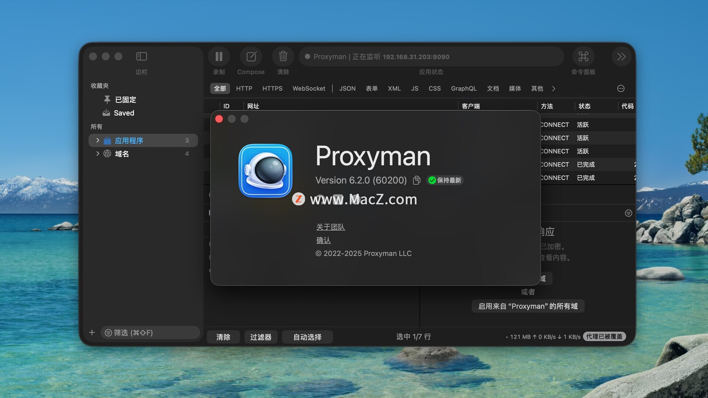The width and height of the screenshot is (708, 398).
Task: Click 启用来自 Proxyman 的所有域 button
Action: click(528, 306)
